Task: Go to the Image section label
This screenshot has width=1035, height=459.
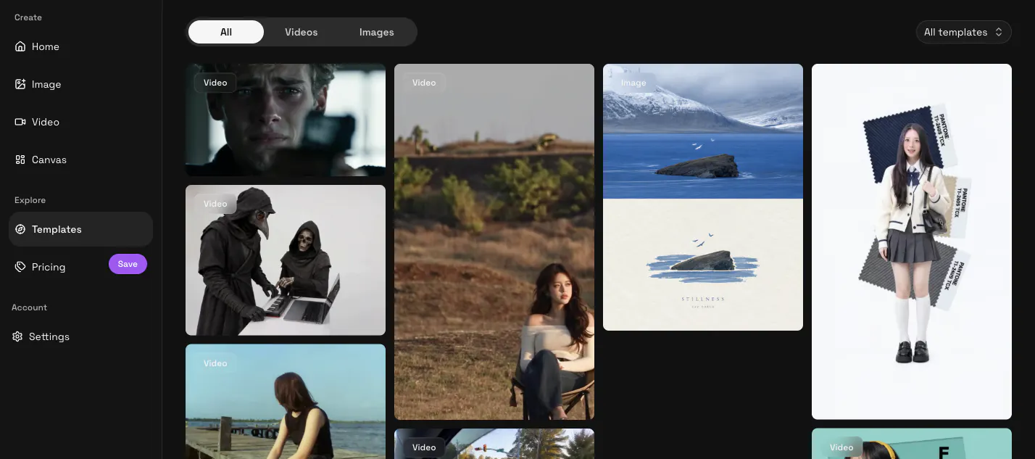Action: click(46, 84)
